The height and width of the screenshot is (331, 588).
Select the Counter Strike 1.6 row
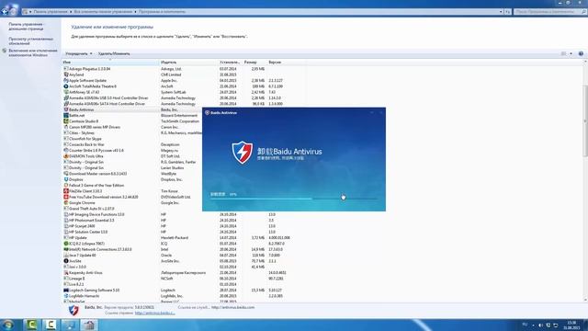132,151
